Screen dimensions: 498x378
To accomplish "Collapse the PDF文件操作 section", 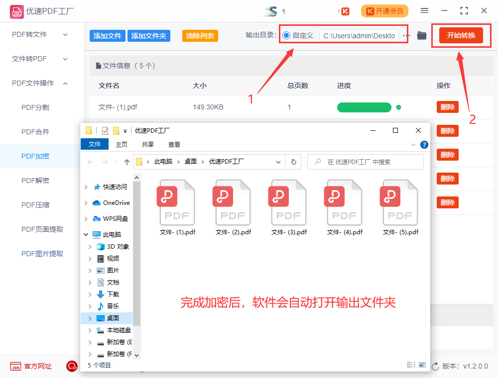I will 65,84.
